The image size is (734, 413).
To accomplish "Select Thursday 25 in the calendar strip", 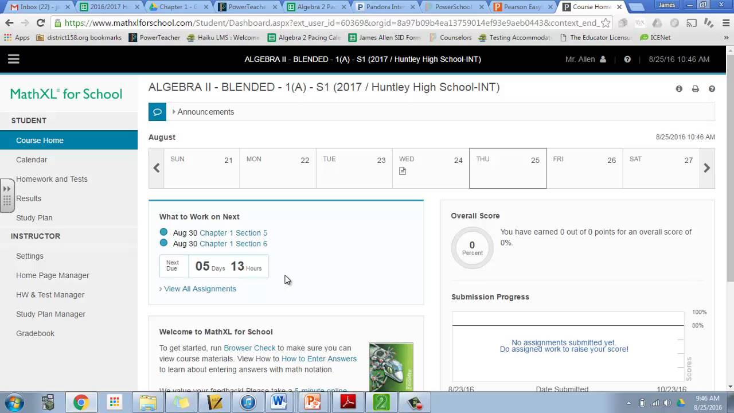I will coord(507,168).
